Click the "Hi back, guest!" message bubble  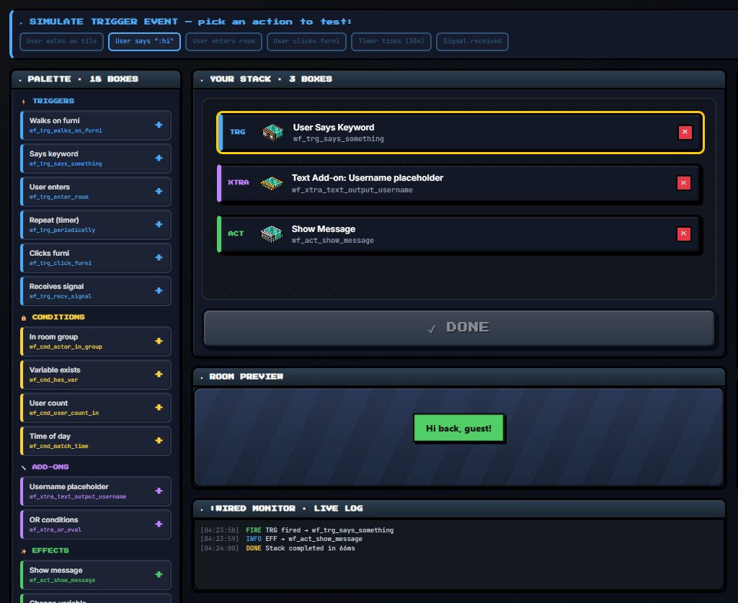click(458, 428)
